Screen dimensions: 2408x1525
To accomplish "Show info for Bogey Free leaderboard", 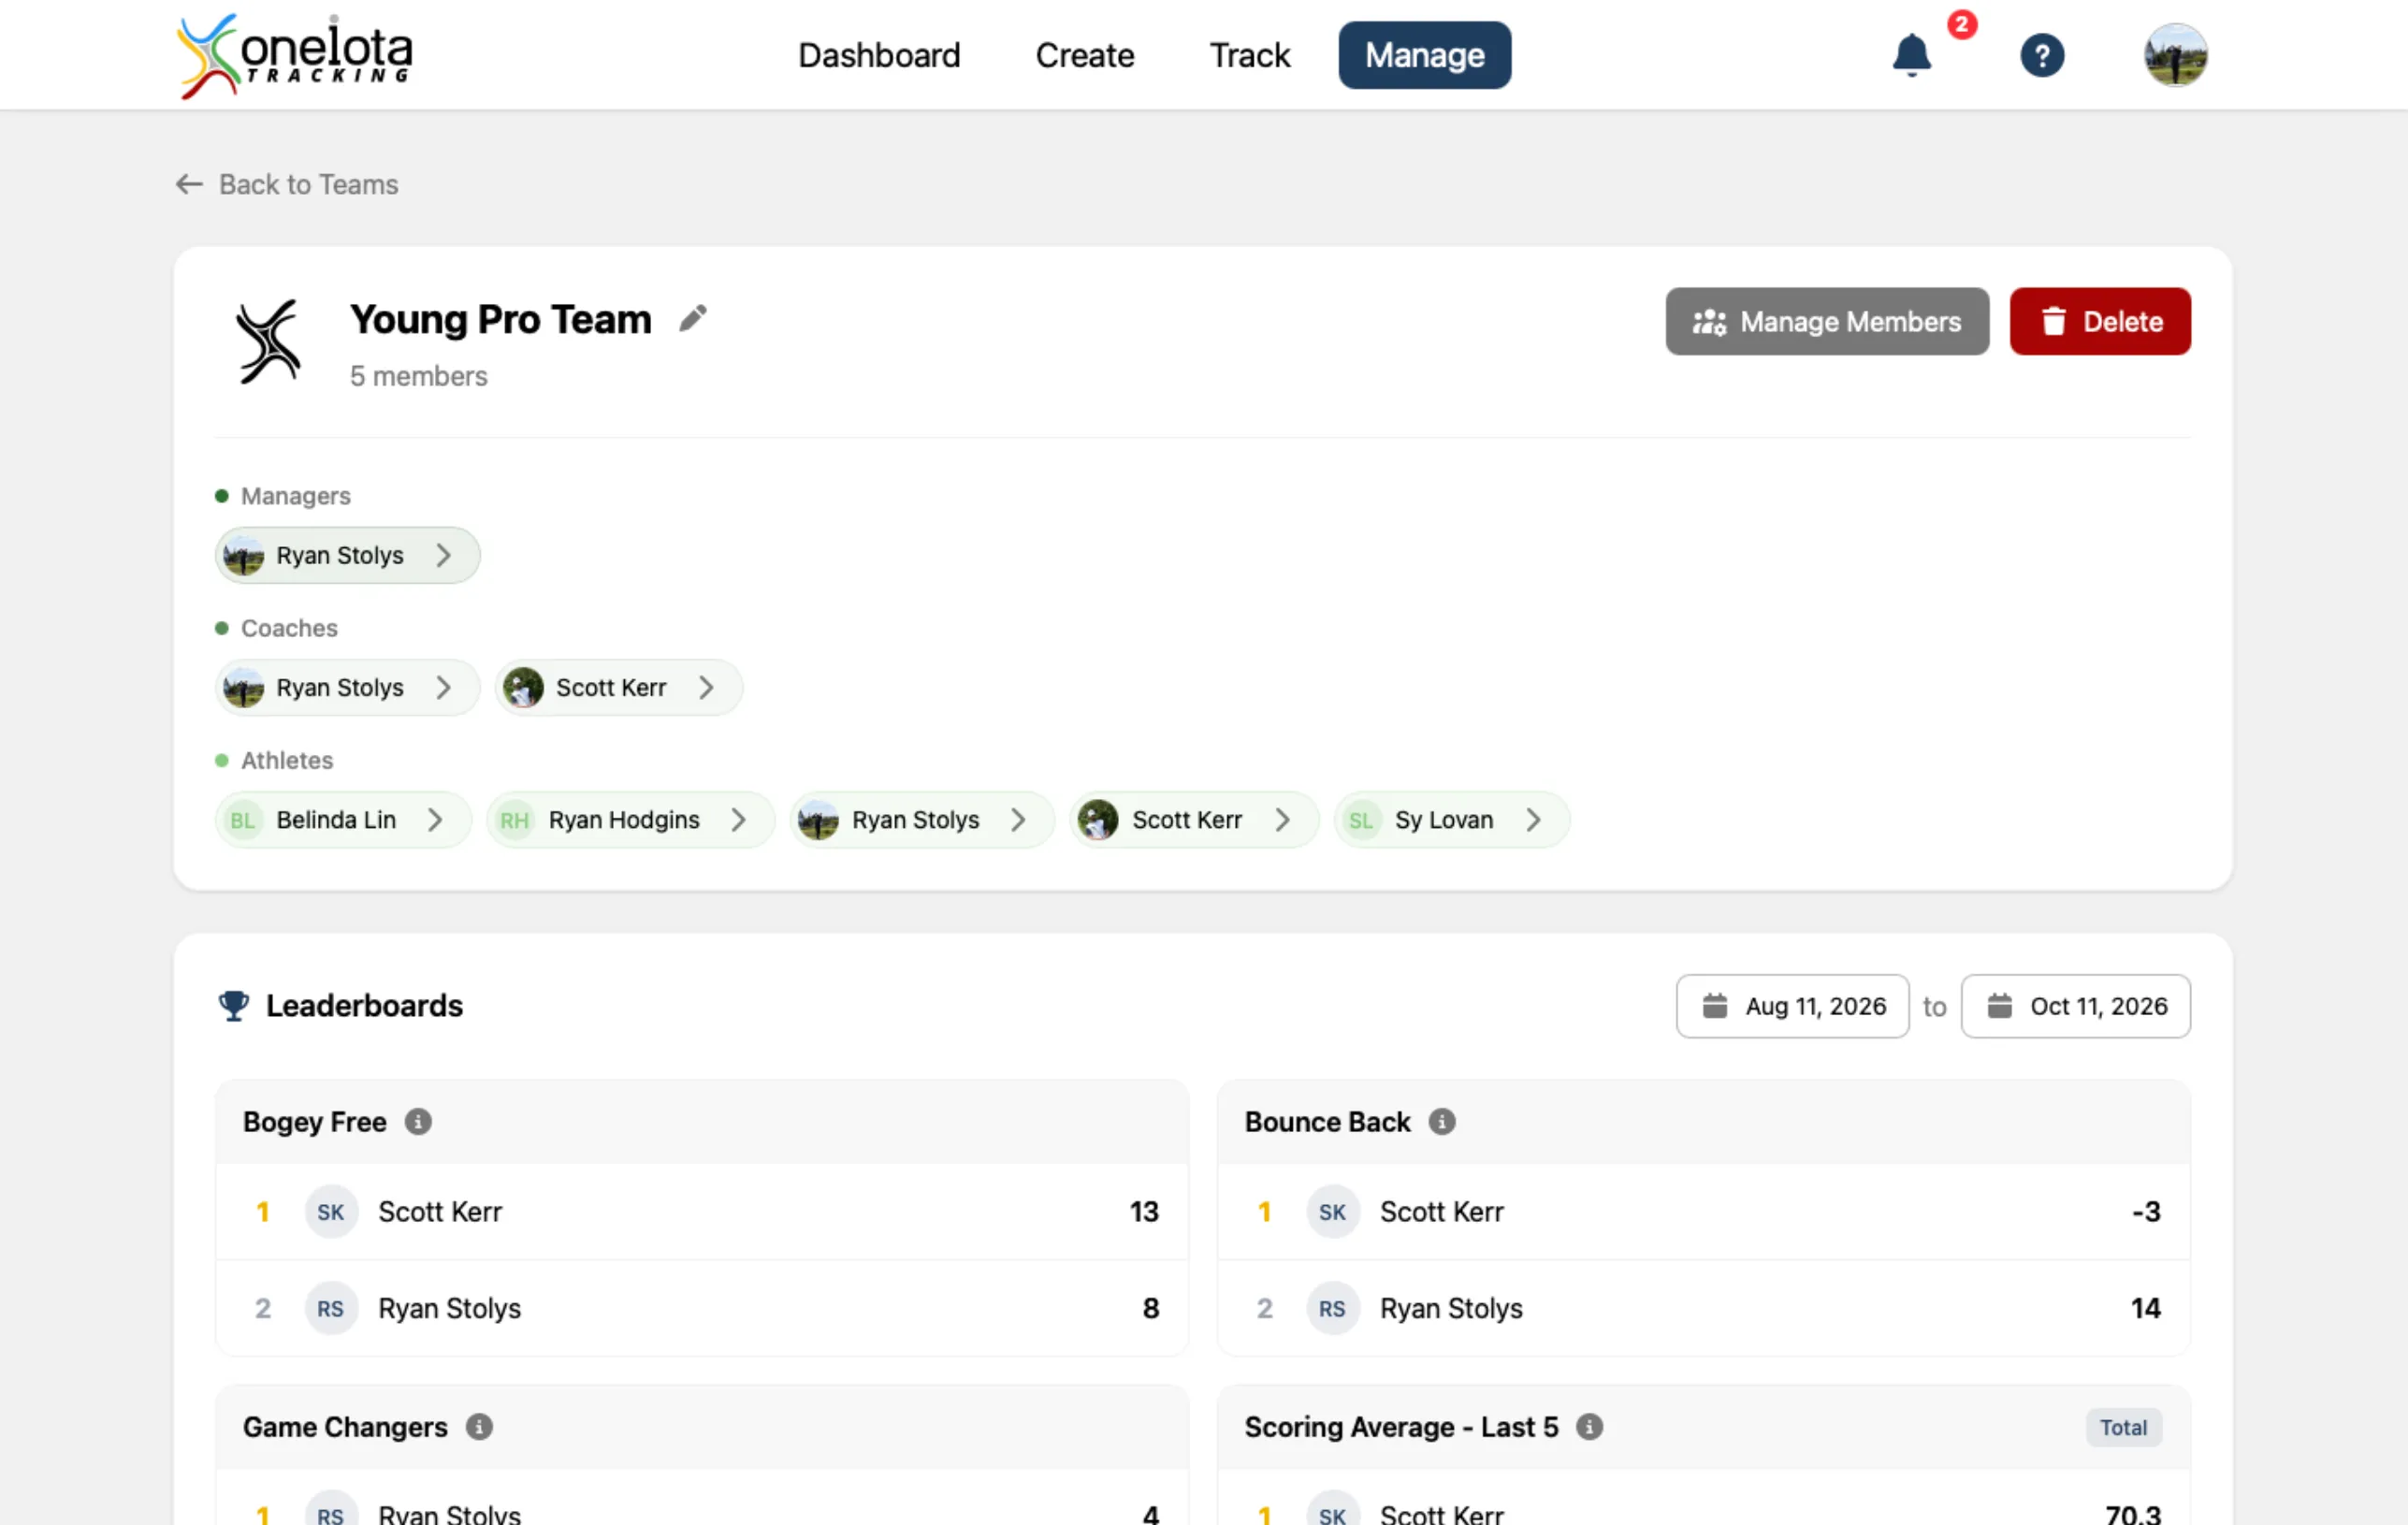I will pos(418,1121).
